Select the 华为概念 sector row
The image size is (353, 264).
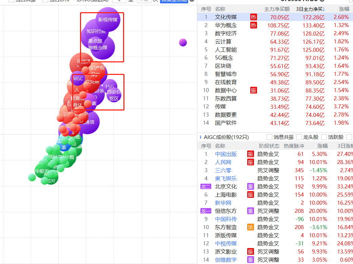275,25
